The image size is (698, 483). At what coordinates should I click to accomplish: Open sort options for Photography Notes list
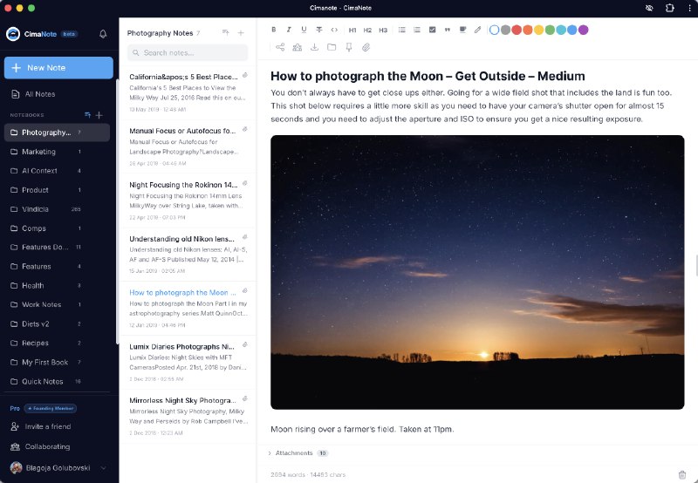[x=226, y=32]
